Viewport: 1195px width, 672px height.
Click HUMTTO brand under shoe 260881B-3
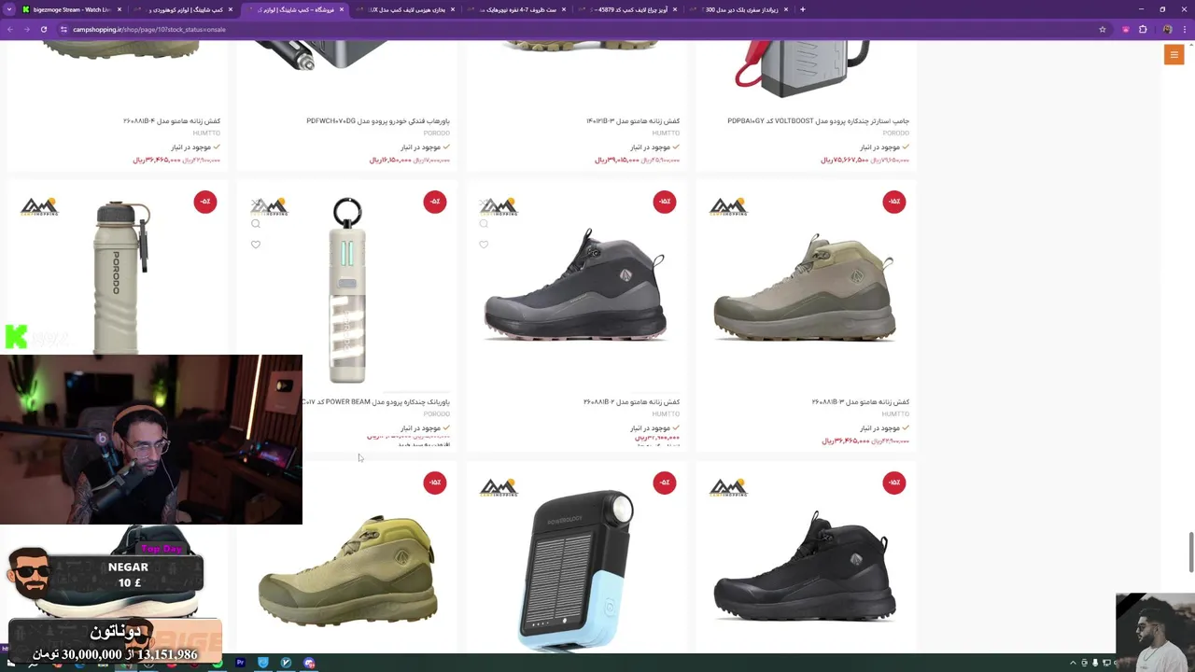coord(895,414)
